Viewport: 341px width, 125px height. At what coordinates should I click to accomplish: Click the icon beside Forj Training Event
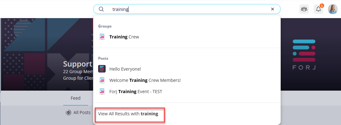pos(102,92)
